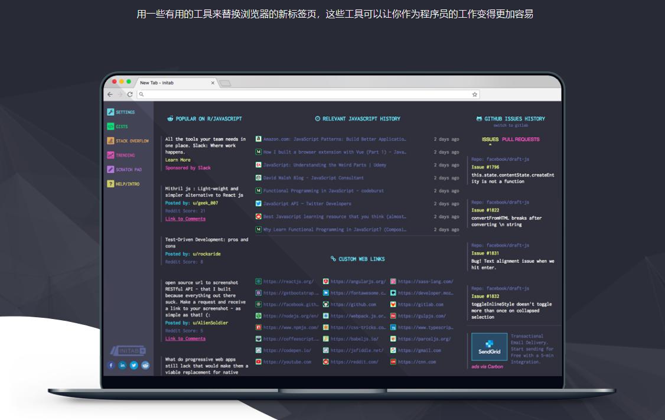
Task: Close the 'New Tab - Initab' tab
Action: coord(213,83)
